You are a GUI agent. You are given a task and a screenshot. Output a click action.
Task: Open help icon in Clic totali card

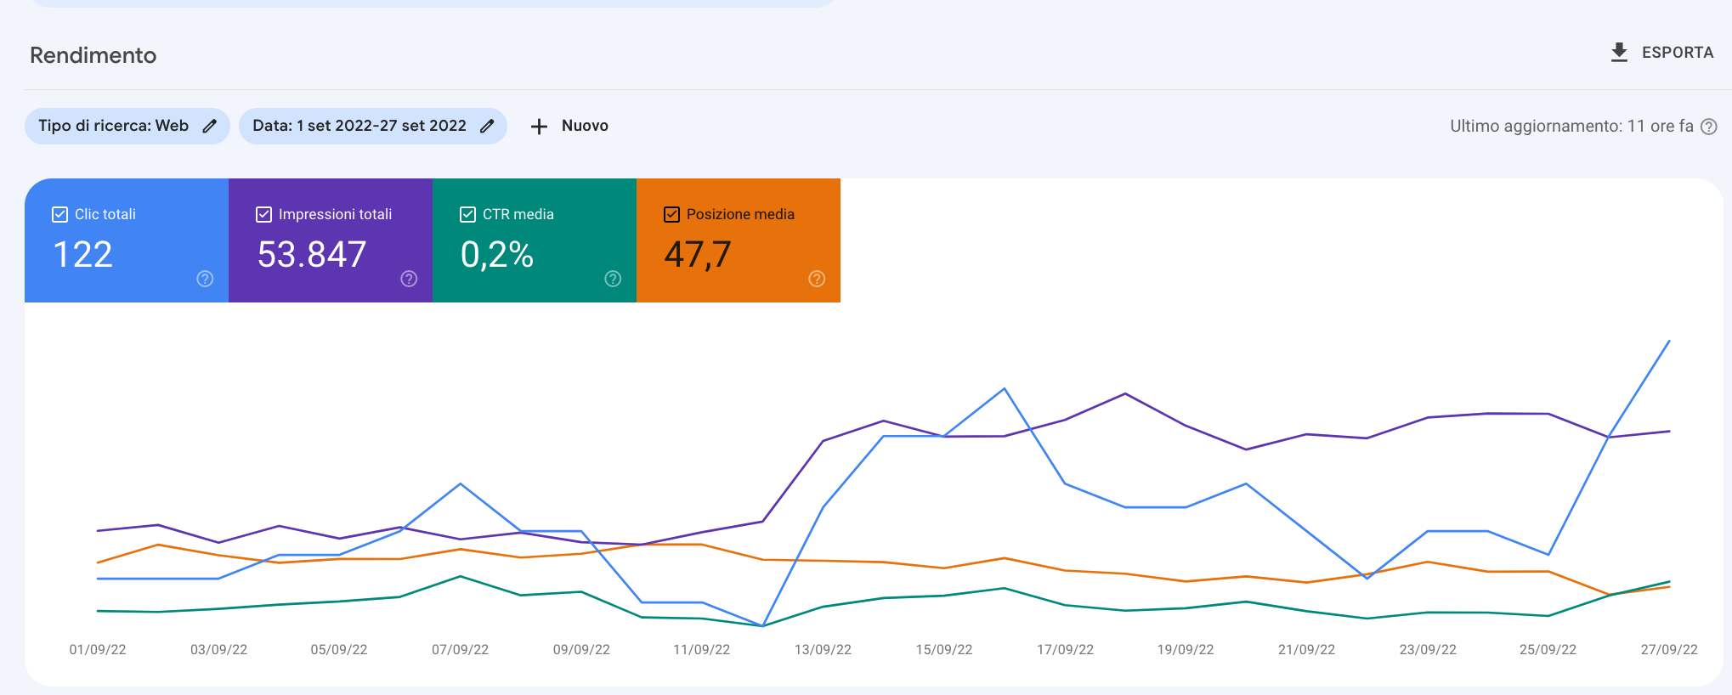(x=205, y=279)
